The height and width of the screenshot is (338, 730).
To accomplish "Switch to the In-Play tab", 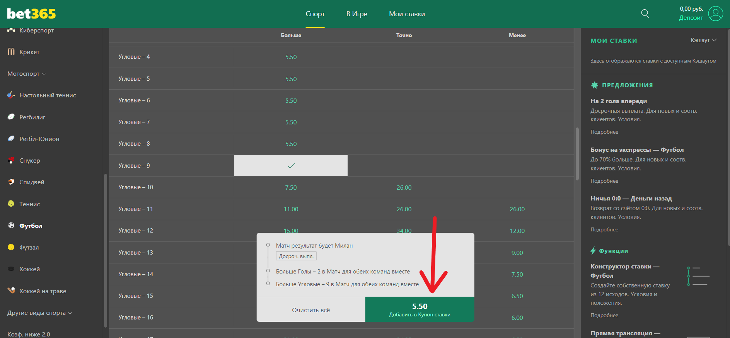I will pos(357,14).
